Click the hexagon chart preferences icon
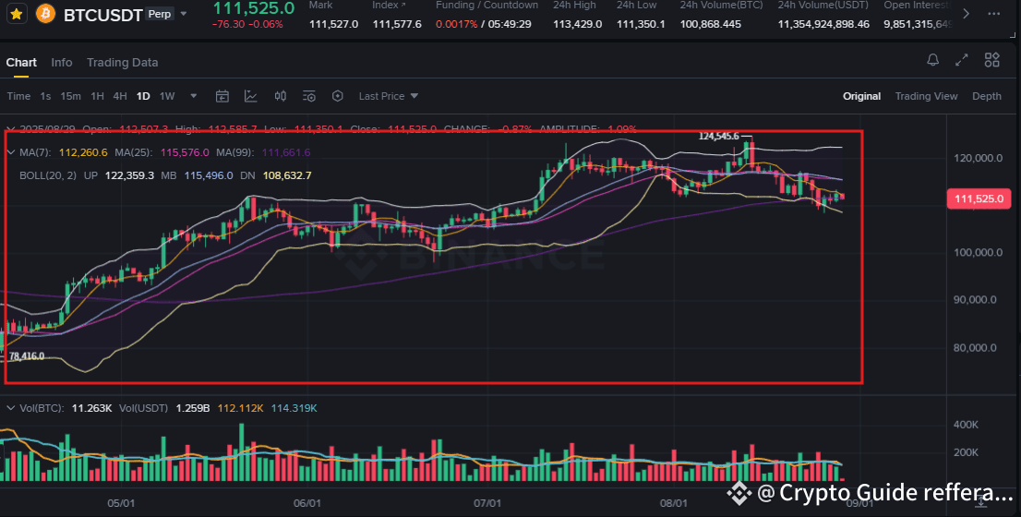1021x517 pixels. click(337, 96)
